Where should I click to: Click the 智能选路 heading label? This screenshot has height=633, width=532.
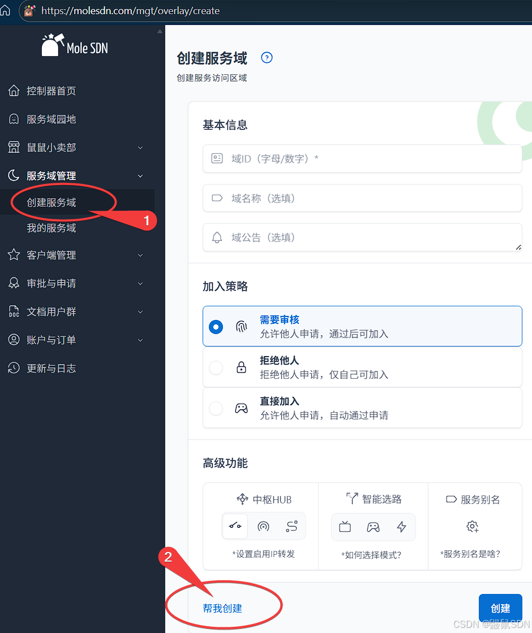[382, 499]
